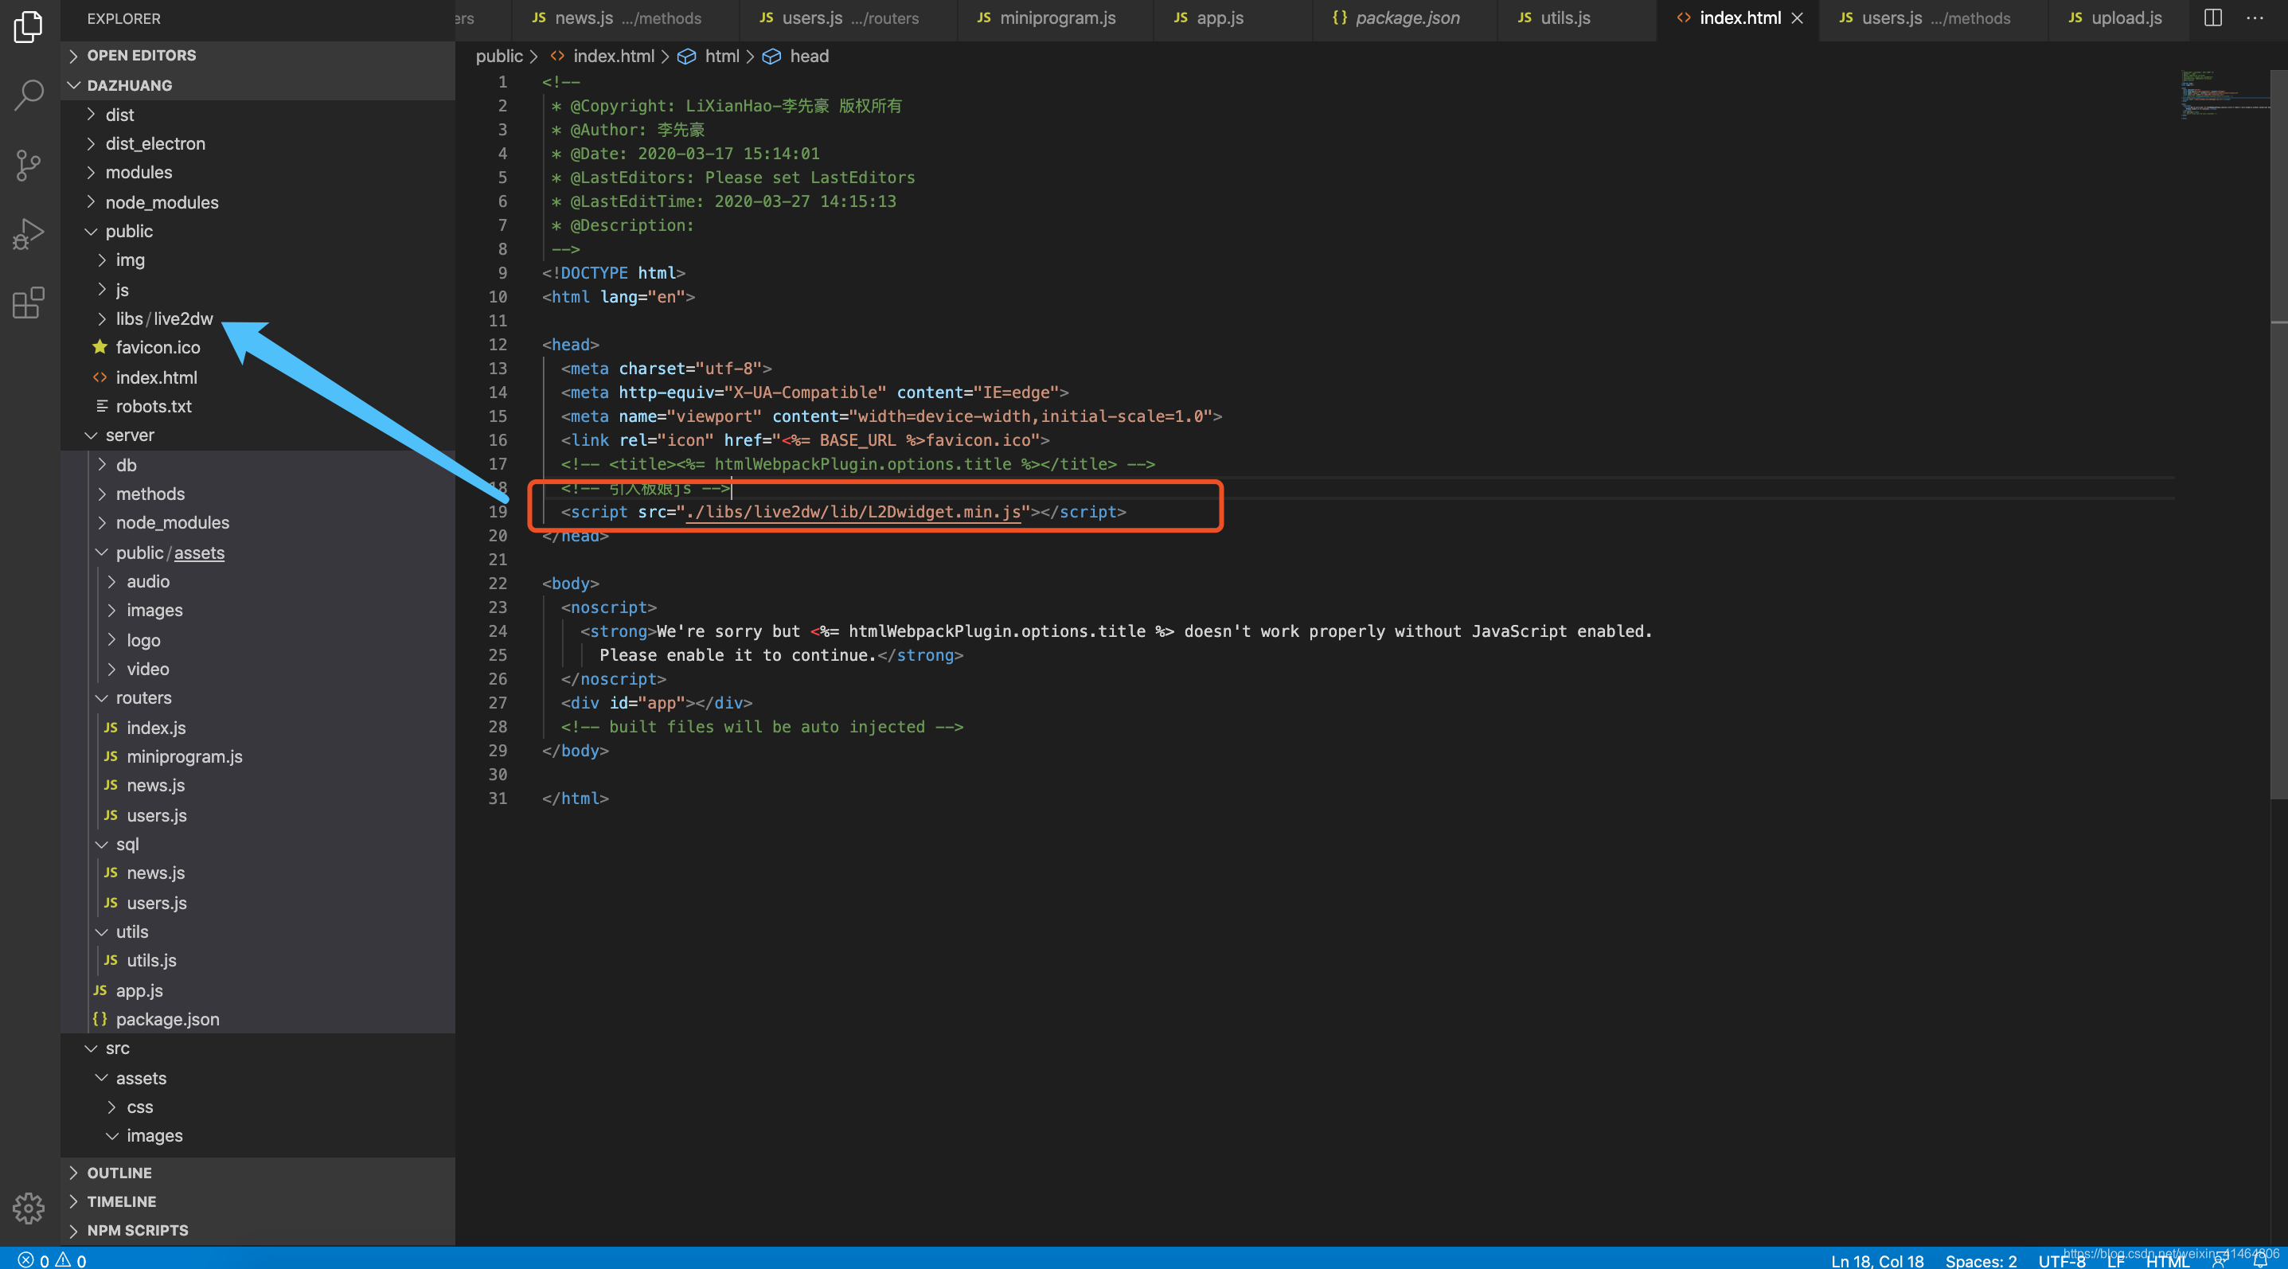Open the Search view icon
Image resolution: width=2288 pixels, height=1269 pixels.
click(x=29, y=95)
